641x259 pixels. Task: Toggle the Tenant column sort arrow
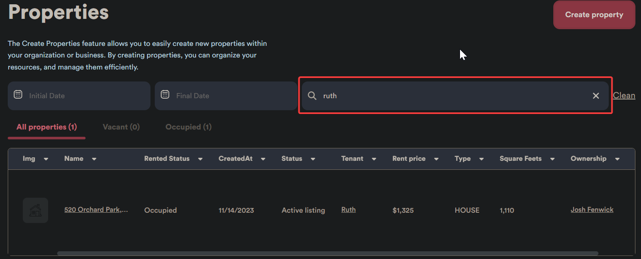click(x=374, y=159)
